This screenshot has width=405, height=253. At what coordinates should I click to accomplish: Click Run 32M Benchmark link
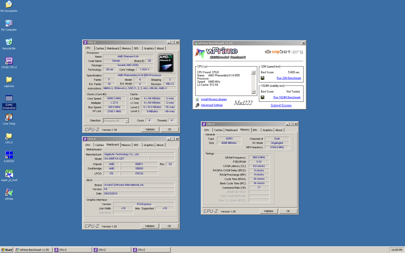[289, 78]
